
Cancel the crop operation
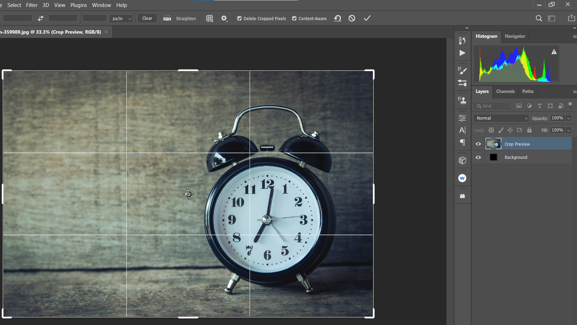click(x=352, y=18)
